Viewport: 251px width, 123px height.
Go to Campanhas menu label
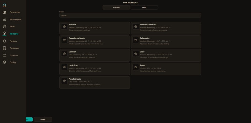(x=15, y=12)
